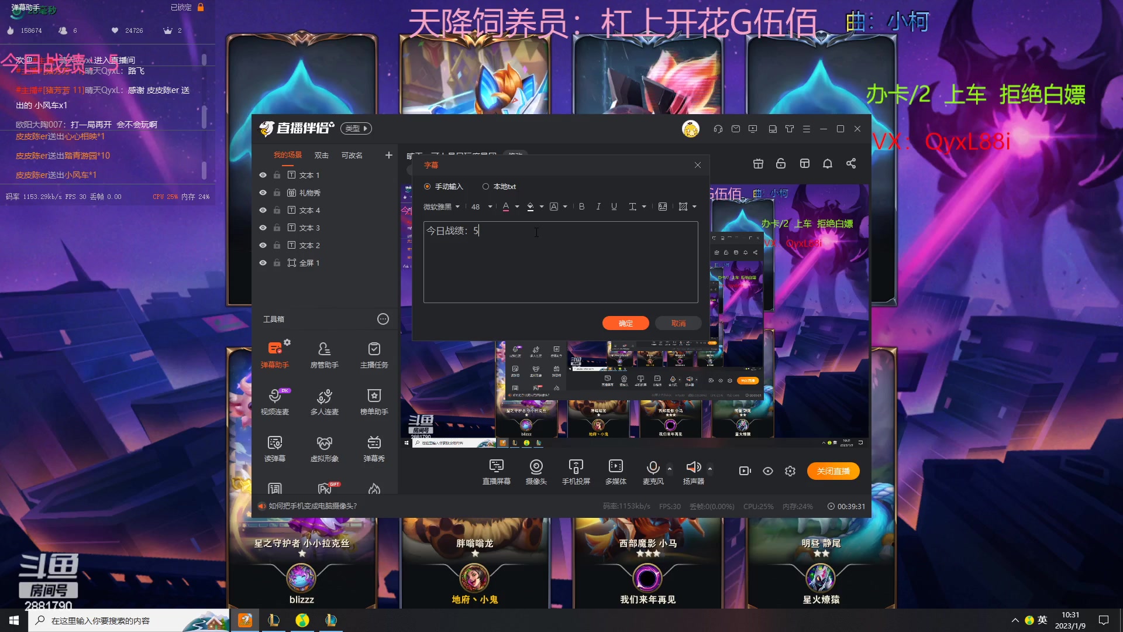The image size is (1123, 632).
Task: Open the 如何把手机变成电脑摄像头 tip link
Action: point(312,506)
